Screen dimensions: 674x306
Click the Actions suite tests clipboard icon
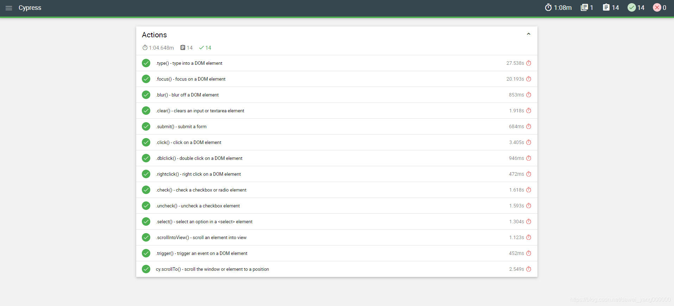pos(183,48)
